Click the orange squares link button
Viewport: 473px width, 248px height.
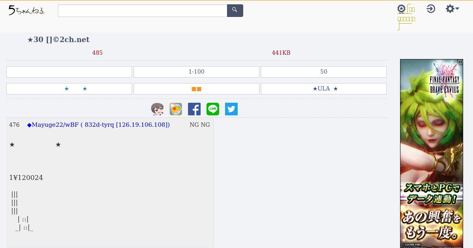coord(196,89)
